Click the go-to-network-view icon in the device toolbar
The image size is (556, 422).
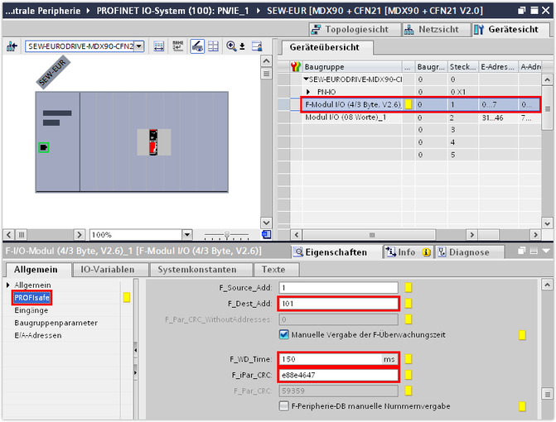click(x=12, y=46)
